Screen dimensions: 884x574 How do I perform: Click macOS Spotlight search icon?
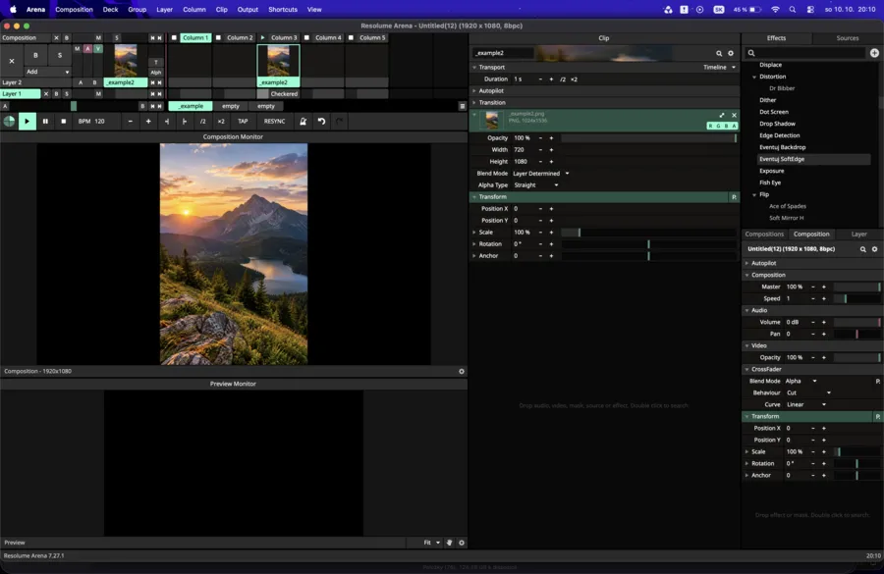tap(793, 10)
